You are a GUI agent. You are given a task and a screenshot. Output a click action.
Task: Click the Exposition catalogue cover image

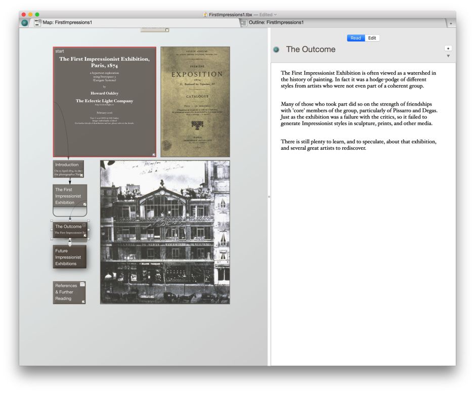pos(195,101)
